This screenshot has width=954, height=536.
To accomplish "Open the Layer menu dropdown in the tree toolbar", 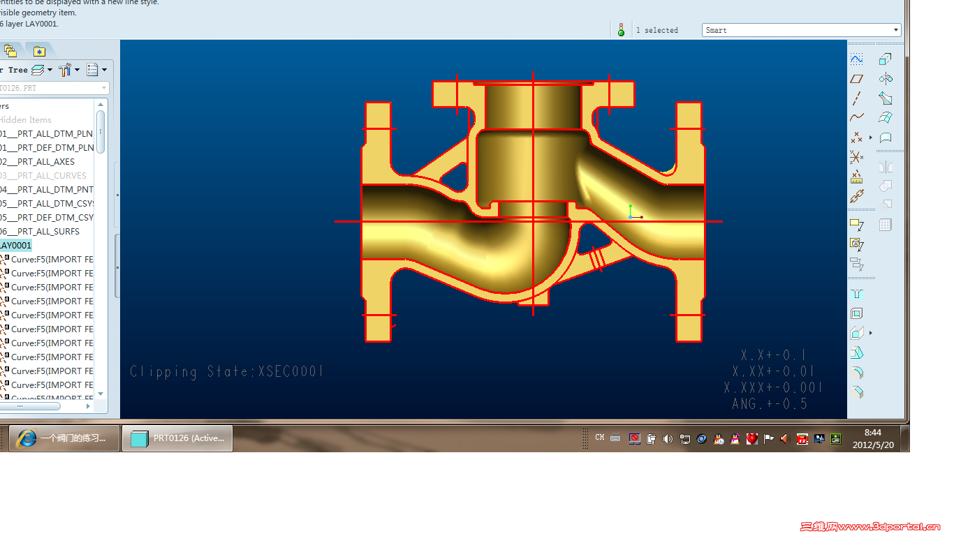I will tap(41, 70).
